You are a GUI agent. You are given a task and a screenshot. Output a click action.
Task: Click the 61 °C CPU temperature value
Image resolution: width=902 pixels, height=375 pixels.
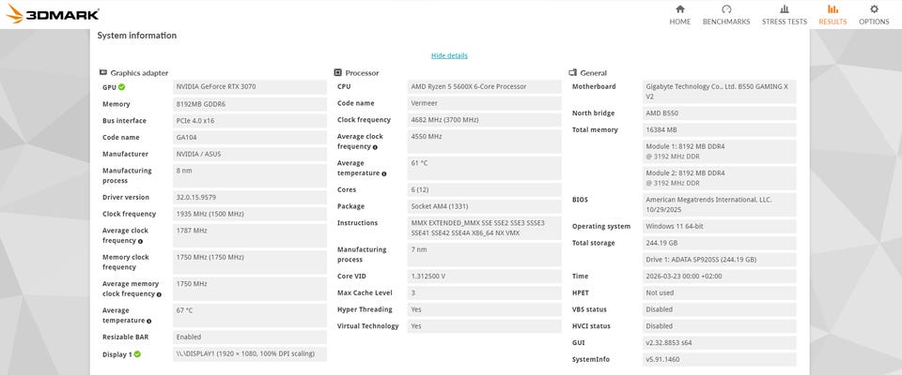point(485,168)
